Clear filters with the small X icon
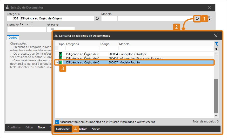 click(216, 49)
